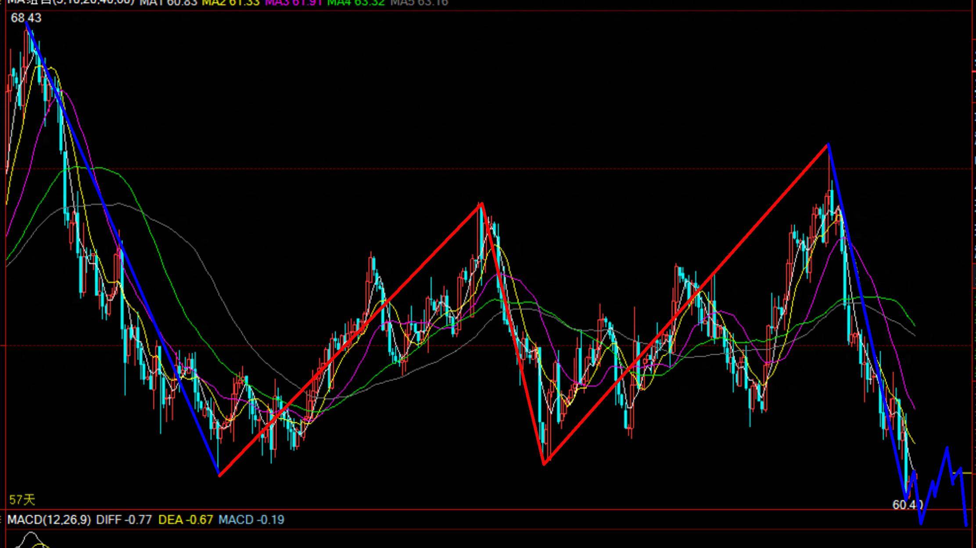Click the DIFF -0.77 readout

tap(124, 520)
